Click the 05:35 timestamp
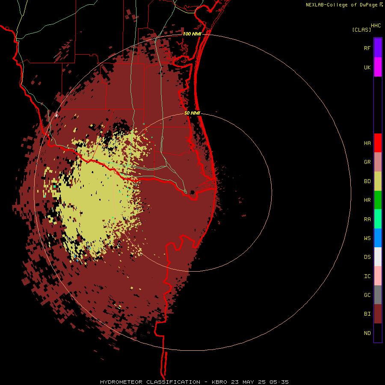The height and width of the screenshot is (385, 385). point(280,382)
